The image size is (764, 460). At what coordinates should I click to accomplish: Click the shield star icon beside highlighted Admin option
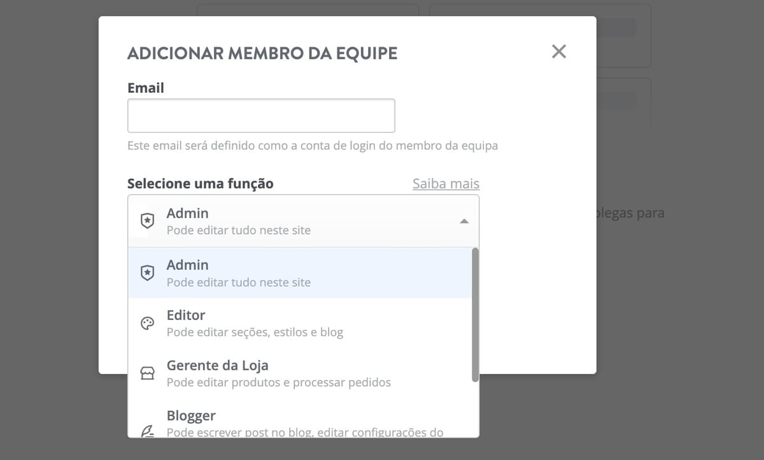pos(147,273)
